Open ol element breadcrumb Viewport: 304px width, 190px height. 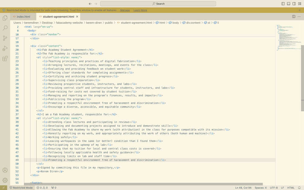[207, 23]
